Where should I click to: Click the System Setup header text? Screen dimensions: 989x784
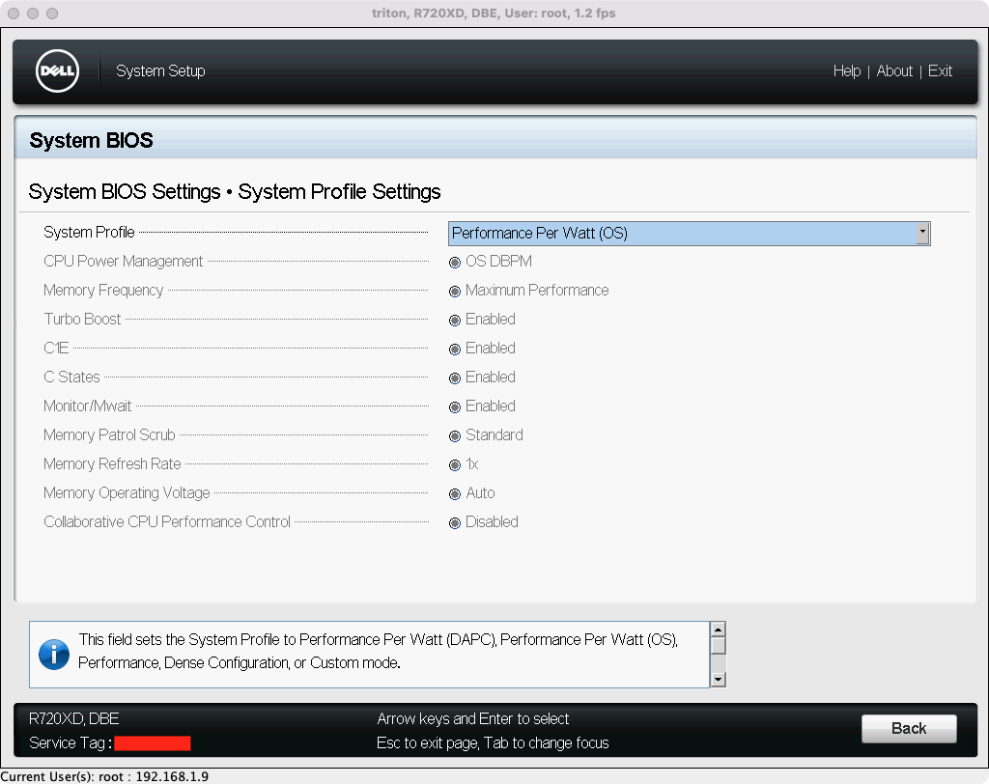pyautogui.click(x=160, y=70)
